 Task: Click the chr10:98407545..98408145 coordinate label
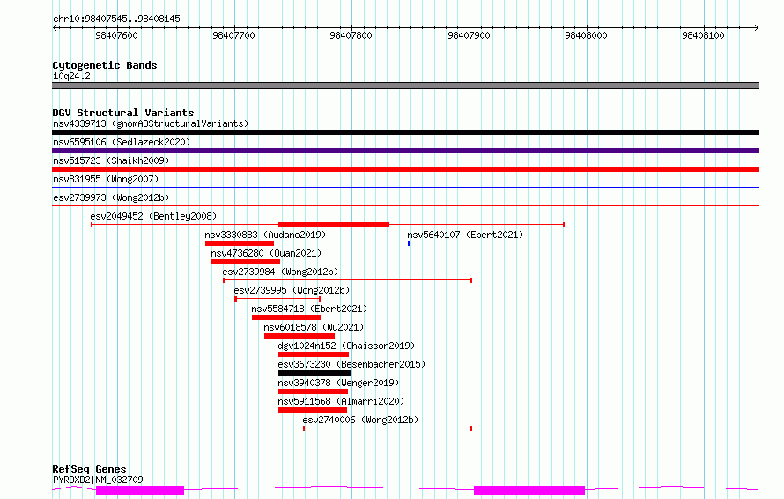pos(116,19)
